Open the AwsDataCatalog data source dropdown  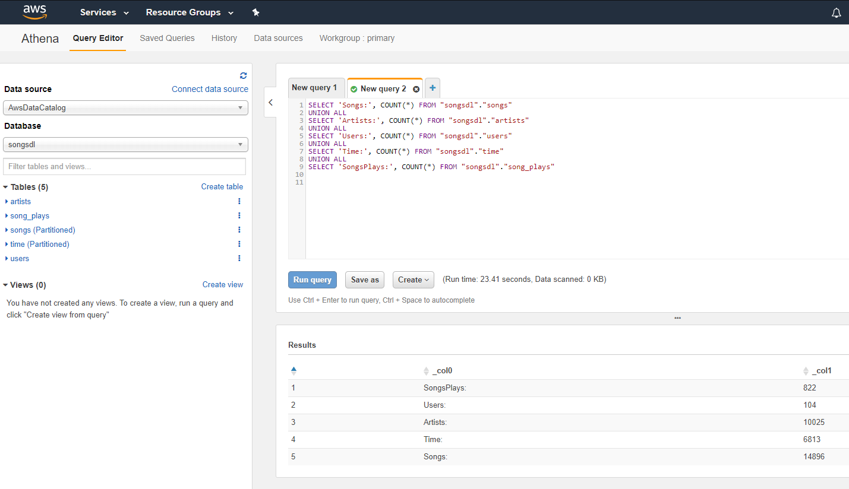[125, 108]
